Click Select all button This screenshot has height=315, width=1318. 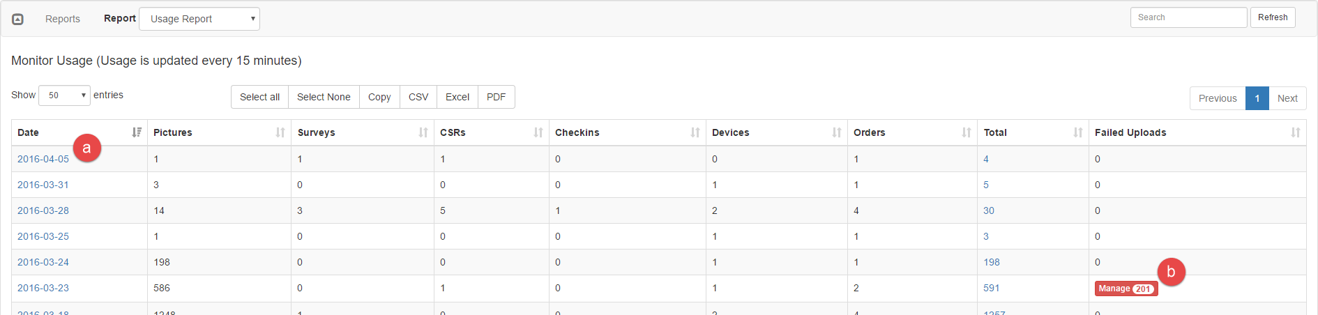coord(259,97)
